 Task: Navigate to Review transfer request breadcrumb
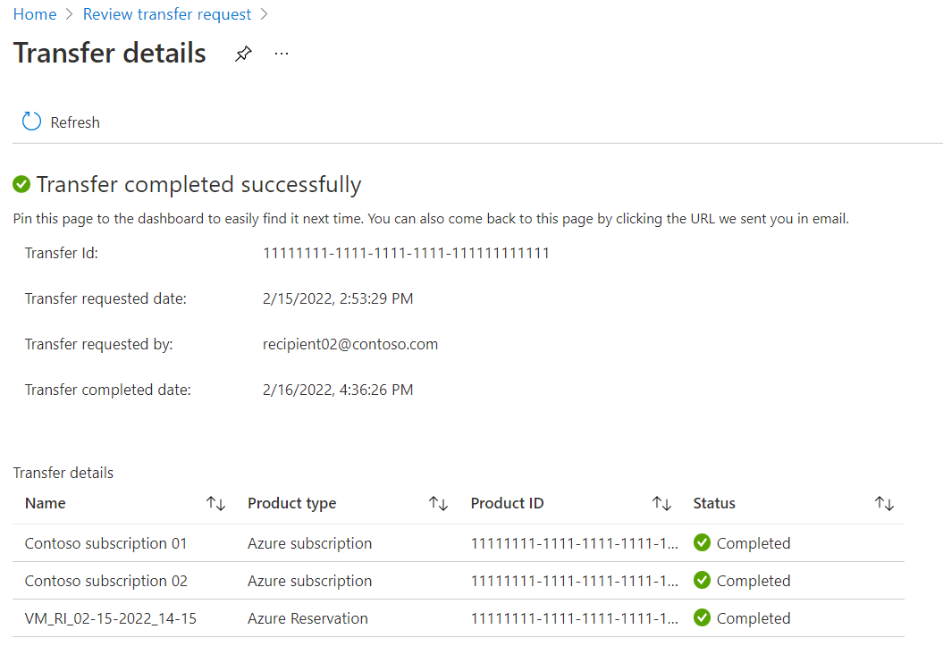point(167,14)
